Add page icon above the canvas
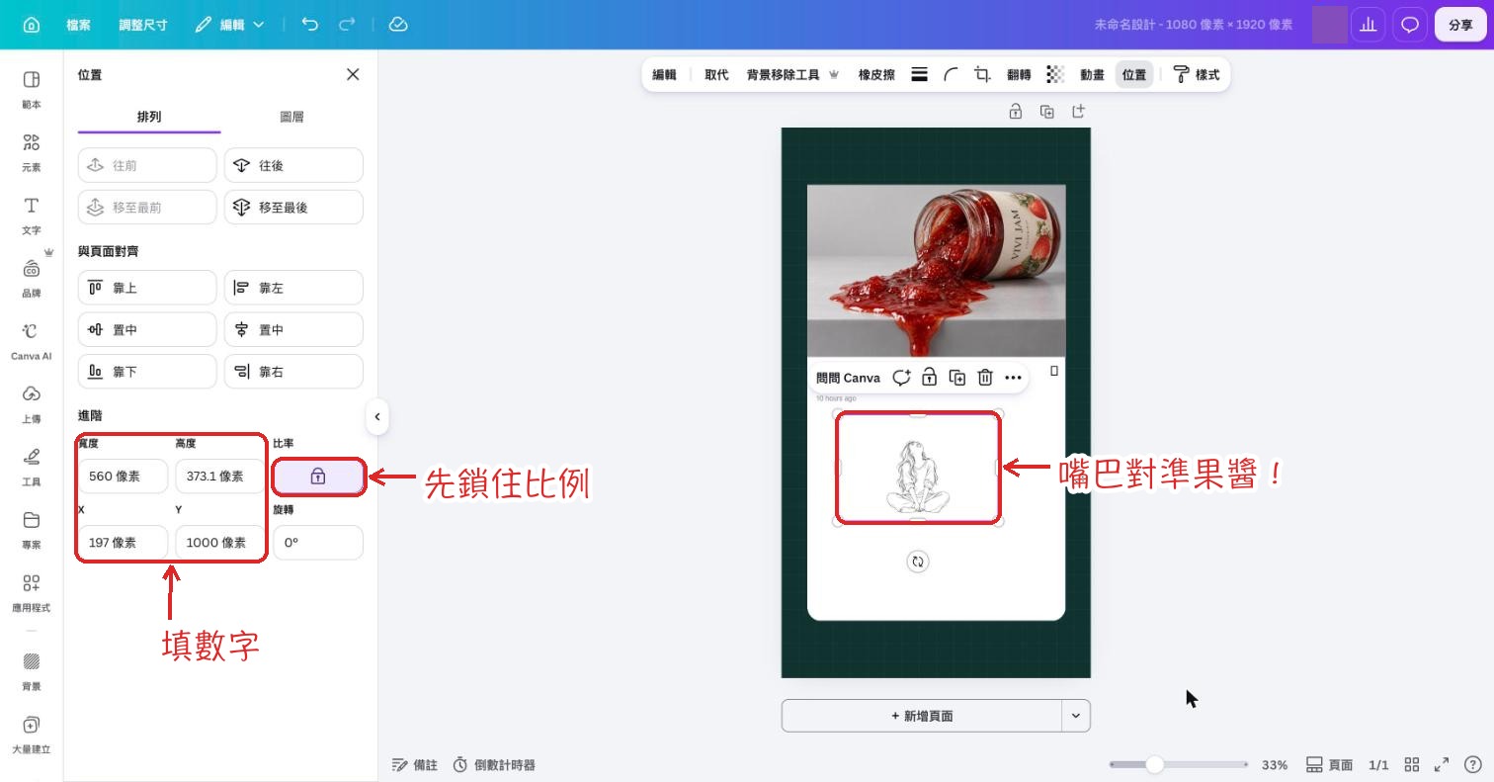 coord(1078,111)
